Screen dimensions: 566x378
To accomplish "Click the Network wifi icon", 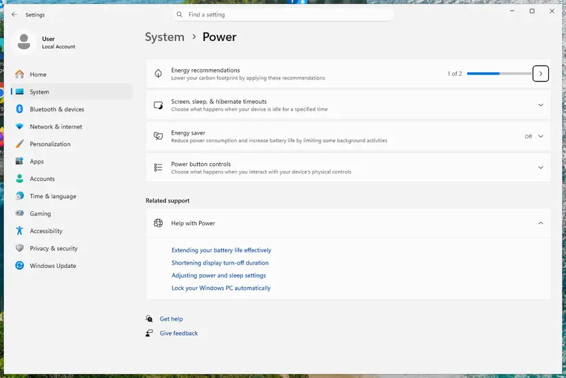I will pos(20,126).
